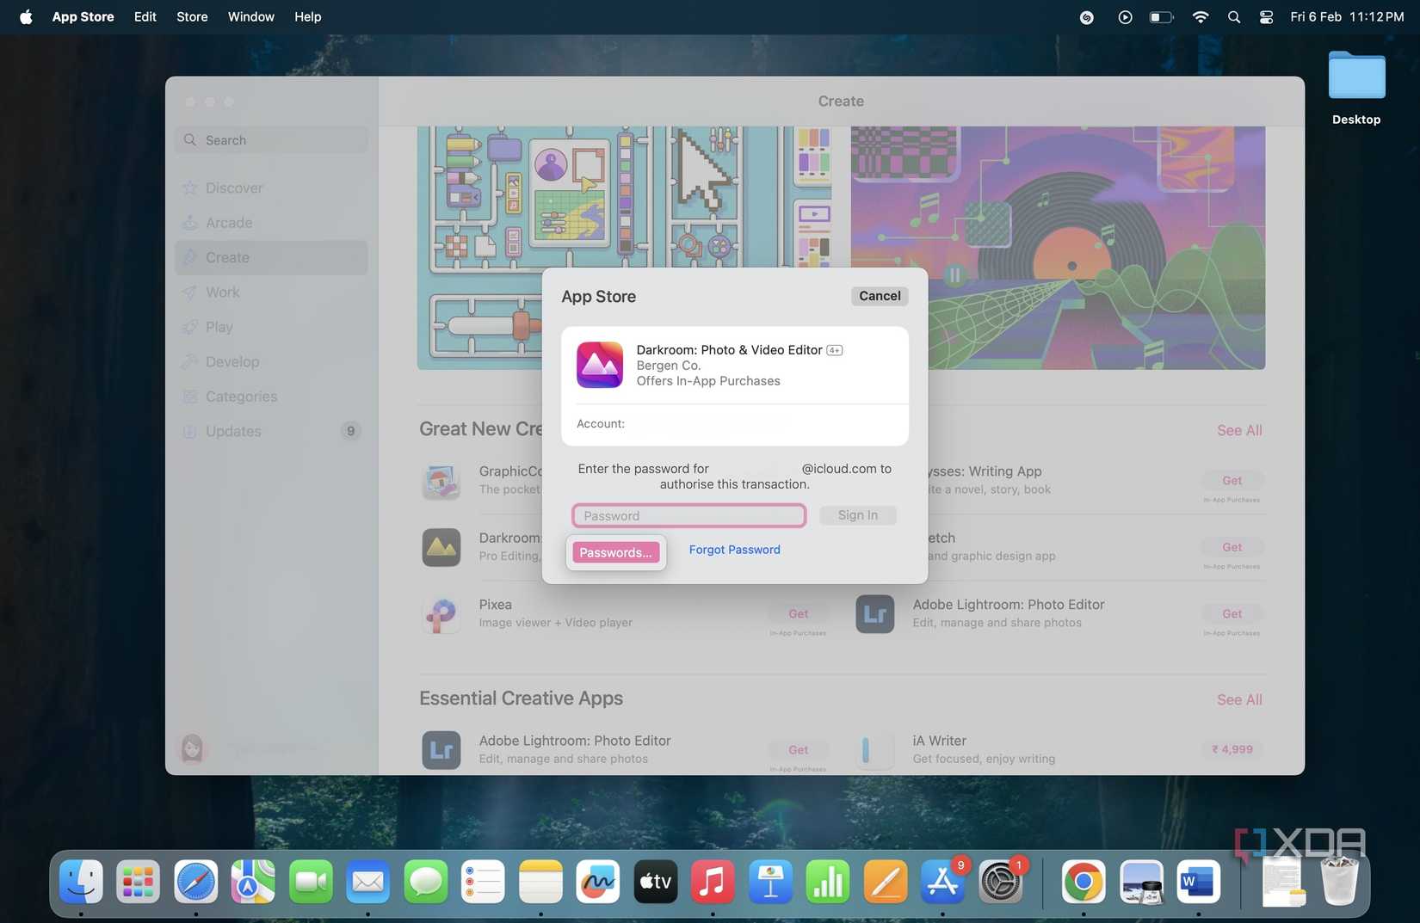This screenshot has height=923, width=1420.
Task: Follow the Forgot Password link
Action: point(734,550)
